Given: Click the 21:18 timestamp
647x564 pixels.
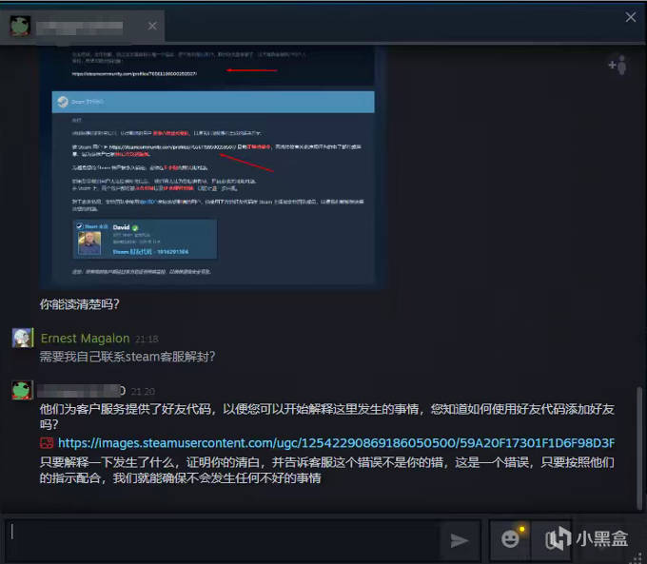Looking at the screenshot, I should click(147, 339).
